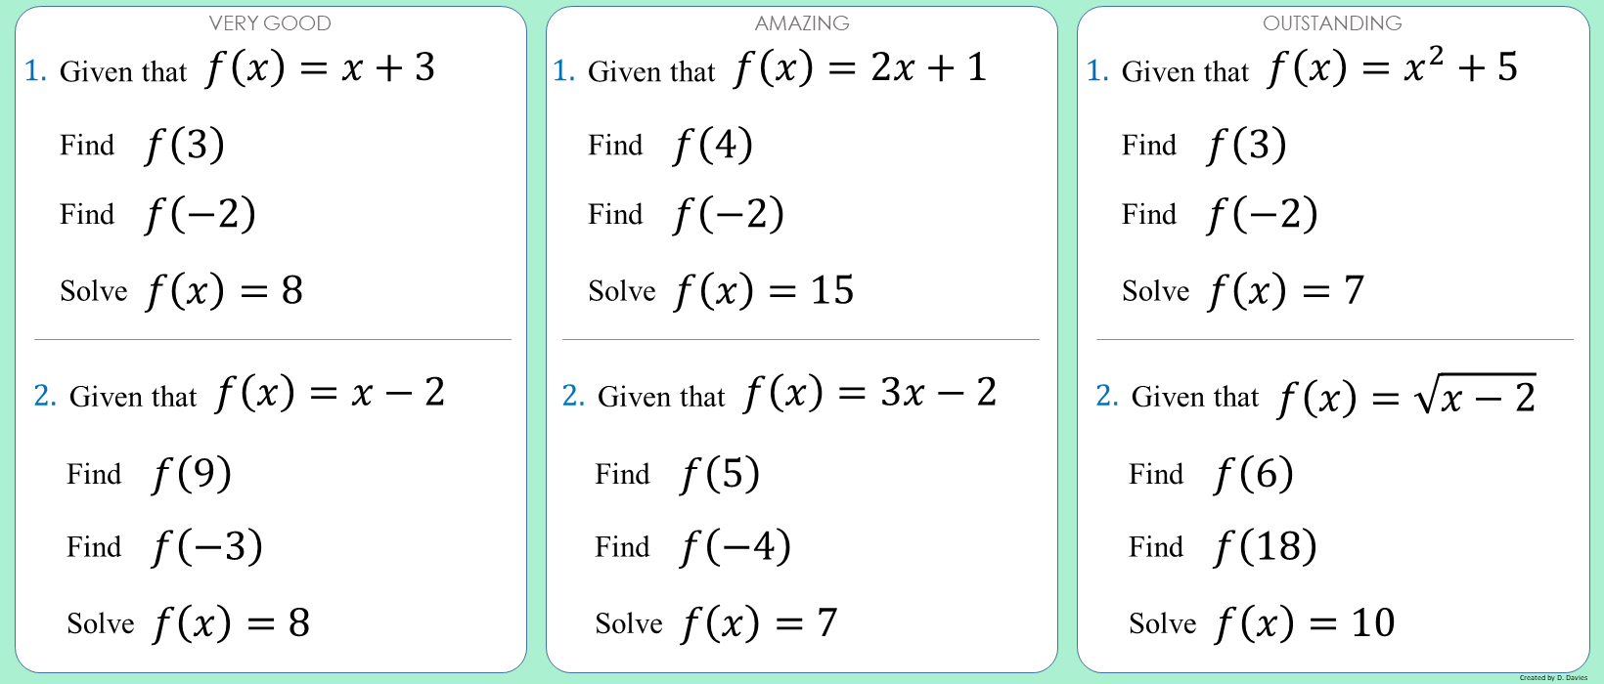This screenshot has width=1604, height=684.
Task: Click the Find f(5) question
Action: click(677, 475)
